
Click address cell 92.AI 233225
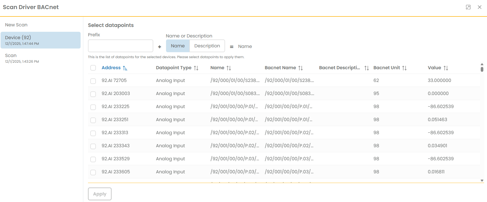click(x=116, y=107)
